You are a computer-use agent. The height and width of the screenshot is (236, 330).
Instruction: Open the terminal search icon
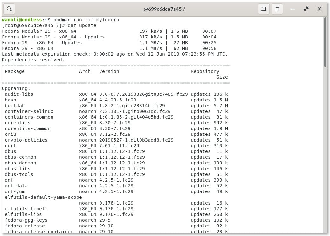9,9
